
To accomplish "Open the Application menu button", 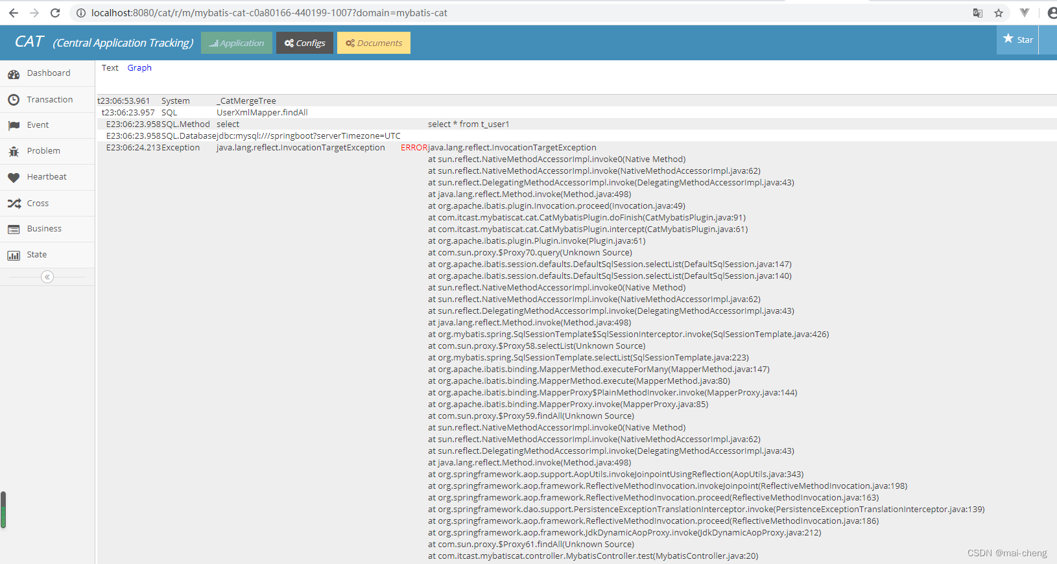I will pos(237,43).
